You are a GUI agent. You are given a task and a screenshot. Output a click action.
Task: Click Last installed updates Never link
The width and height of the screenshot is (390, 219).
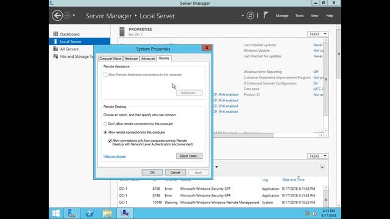(x=318, y=45)
